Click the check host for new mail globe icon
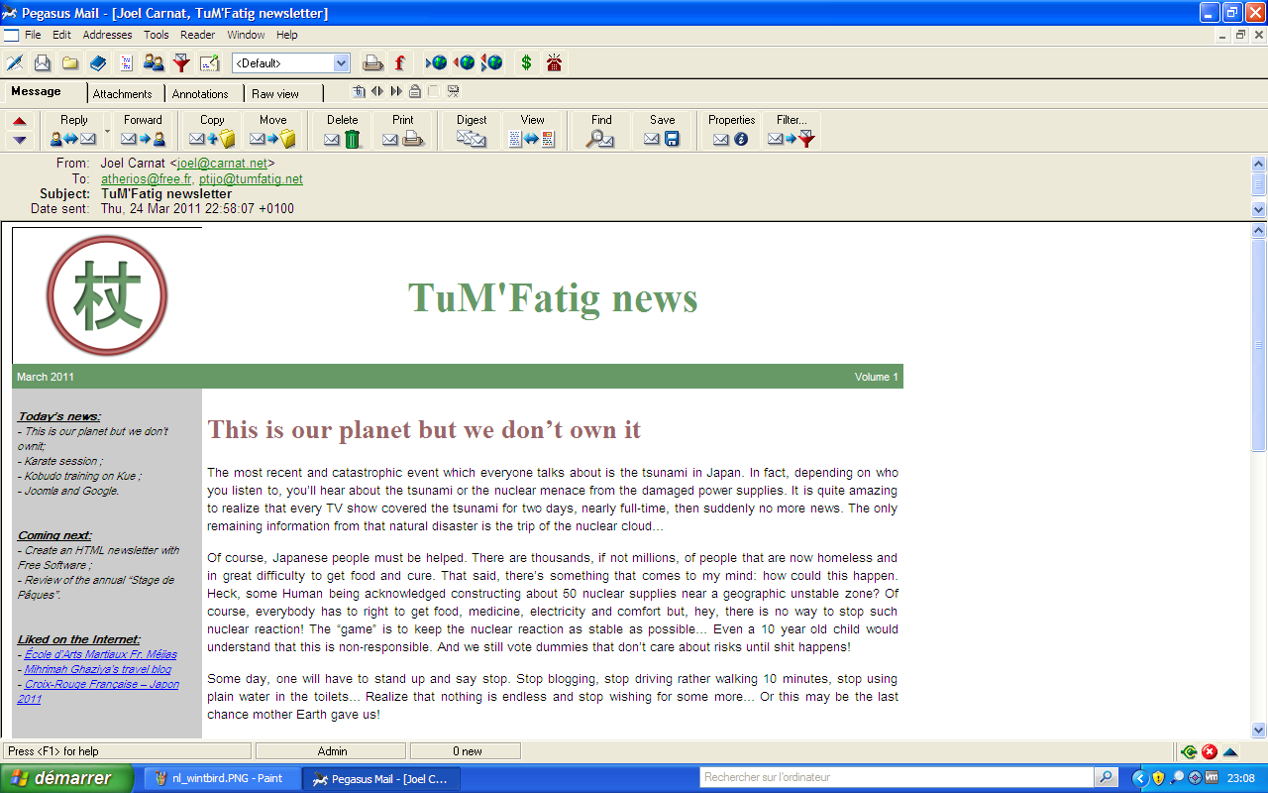This screenshot has height=793, width=1268. pos(436,62)
